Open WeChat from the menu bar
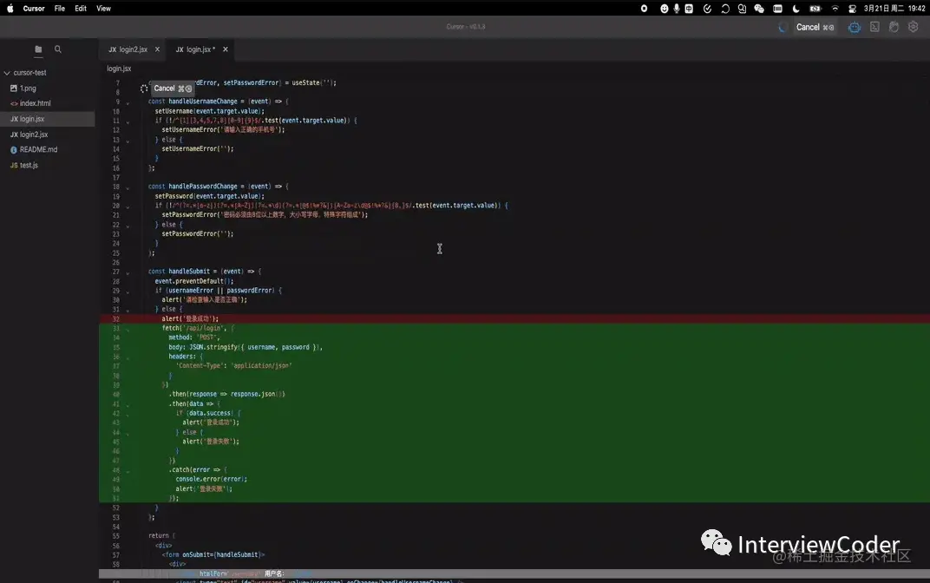The image size is (930, 583). [x=758, y=9]
